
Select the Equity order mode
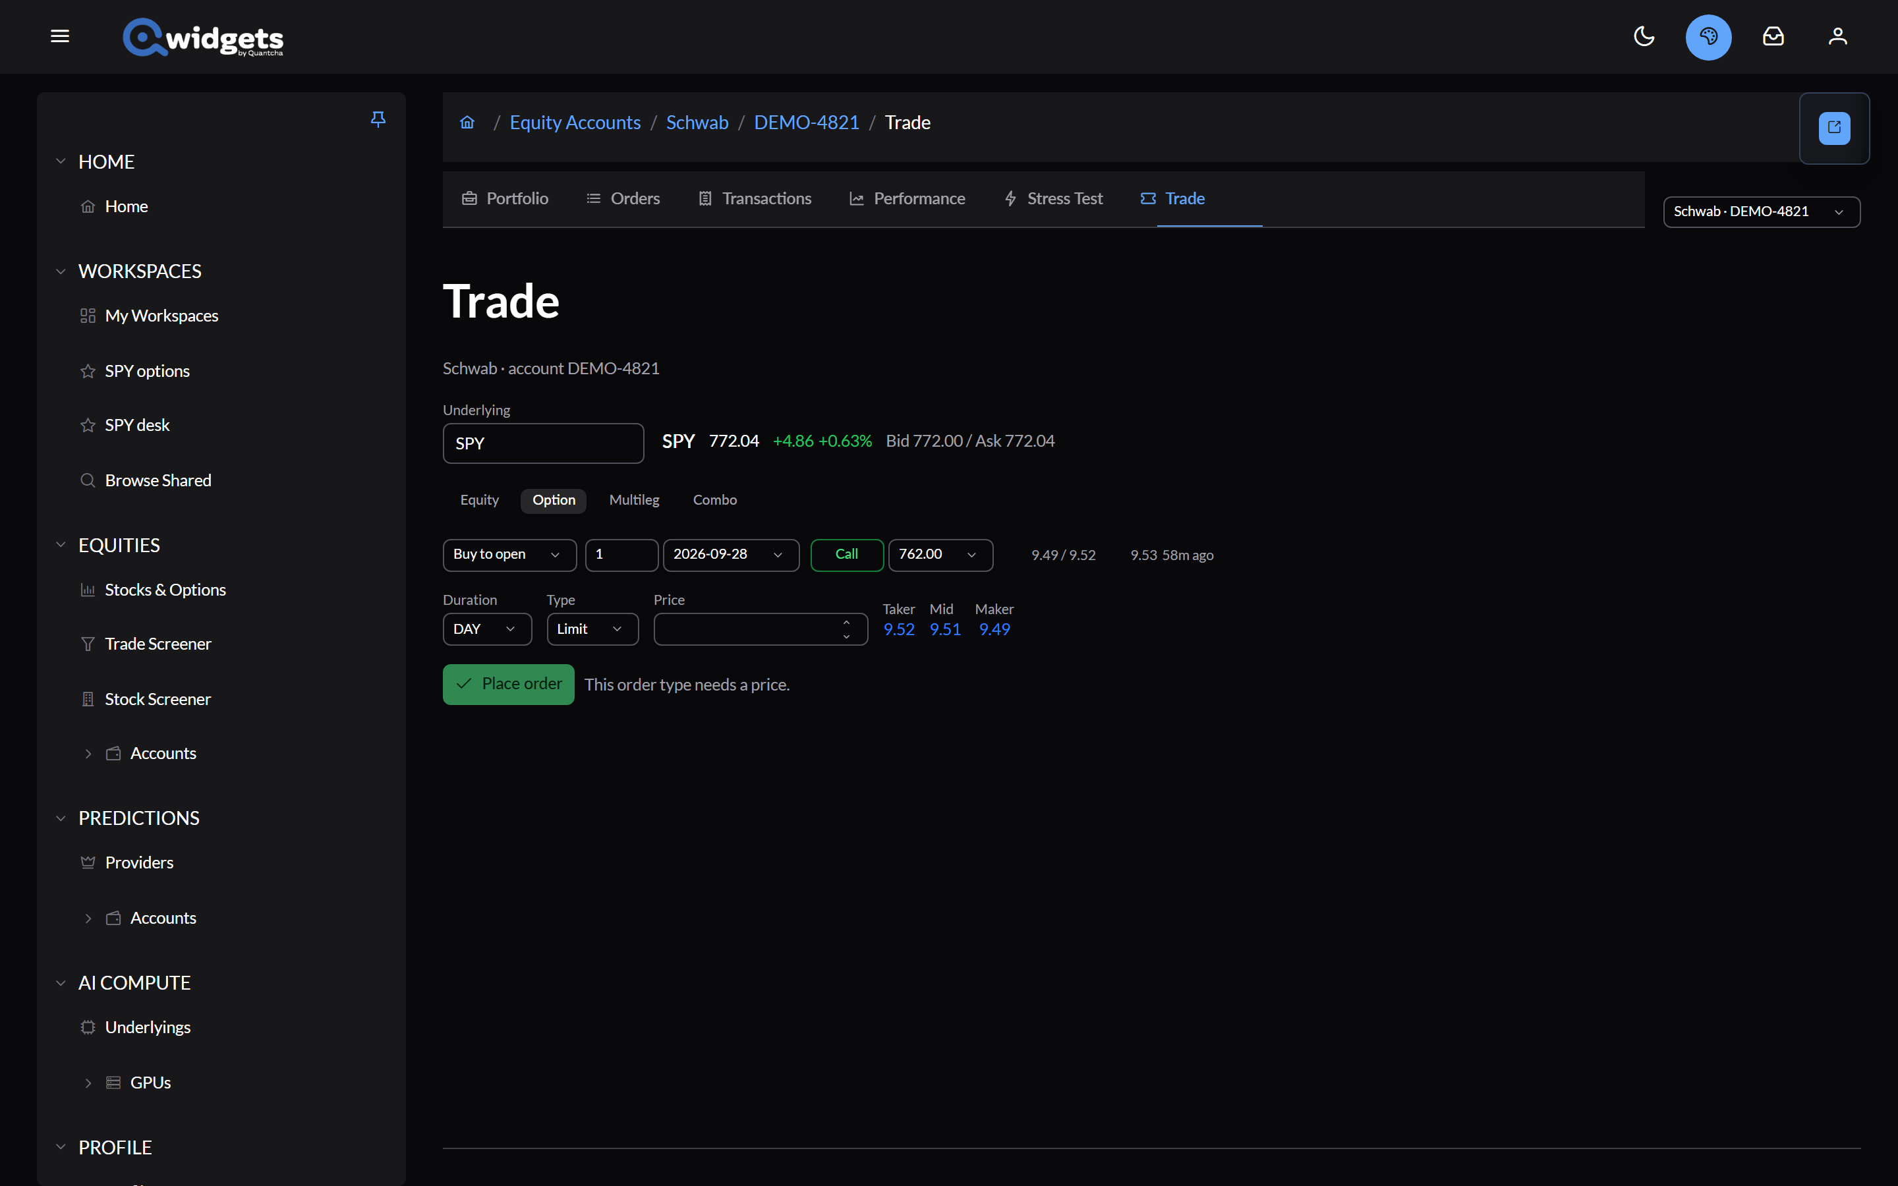tap(479, 501)
